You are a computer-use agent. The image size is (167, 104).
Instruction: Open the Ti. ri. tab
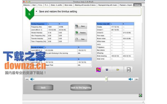[x=46, y=5]
